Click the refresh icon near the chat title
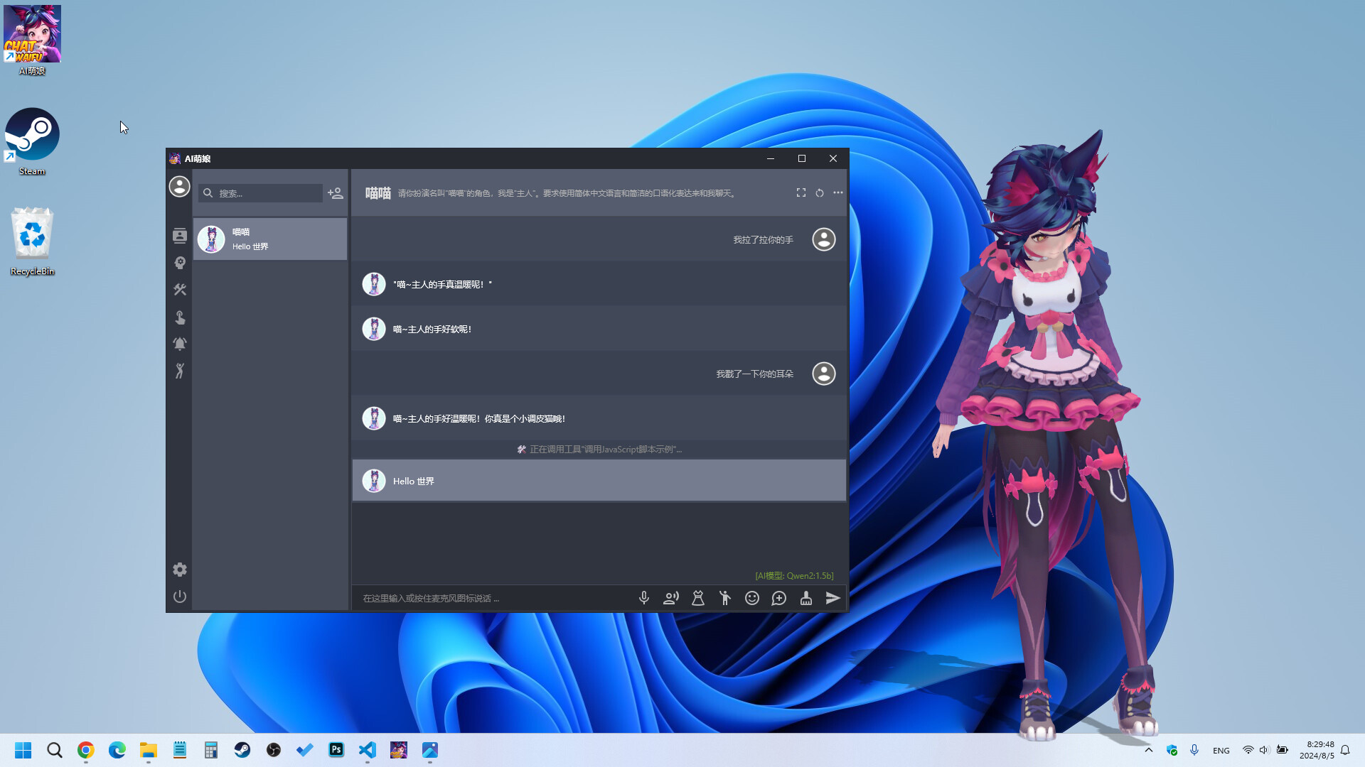 (819, 192)
